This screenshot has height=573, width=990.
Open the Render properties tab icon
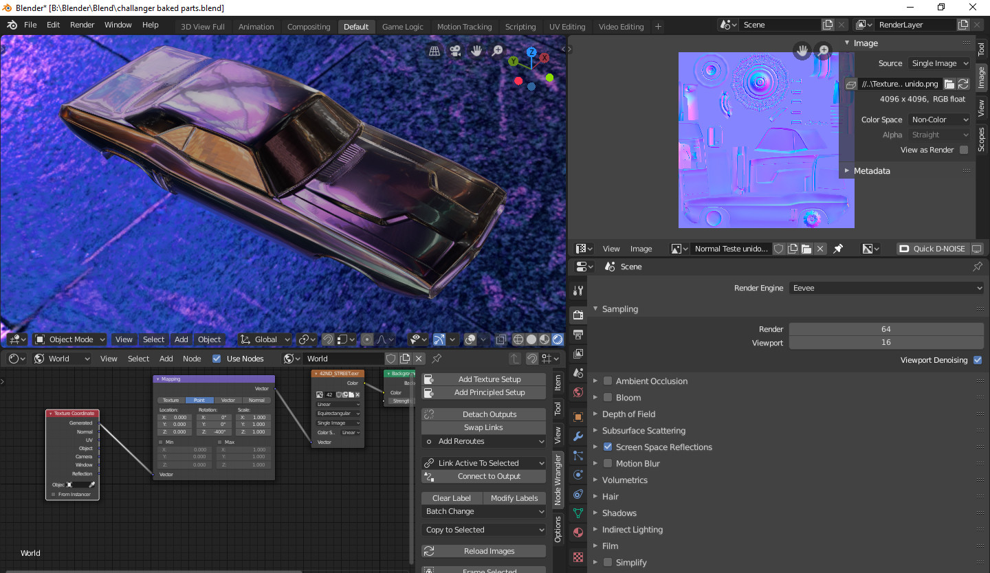pyautogui.click(x=578, y=315)
